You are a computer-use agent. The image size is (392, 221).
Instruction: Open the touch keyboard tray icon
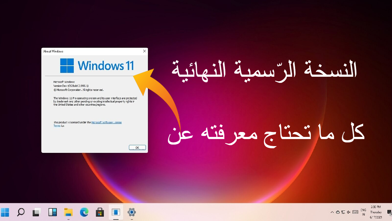pos(355,212)
